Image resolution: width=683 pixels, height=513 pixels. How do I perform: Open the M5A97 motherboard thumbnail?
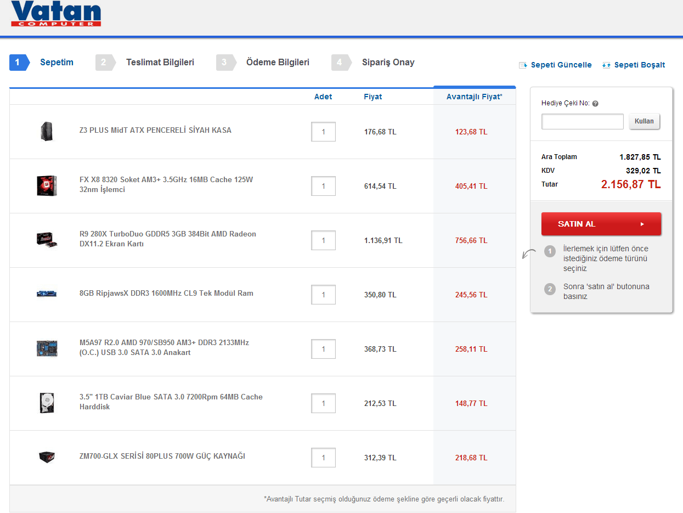coord(47,348)
